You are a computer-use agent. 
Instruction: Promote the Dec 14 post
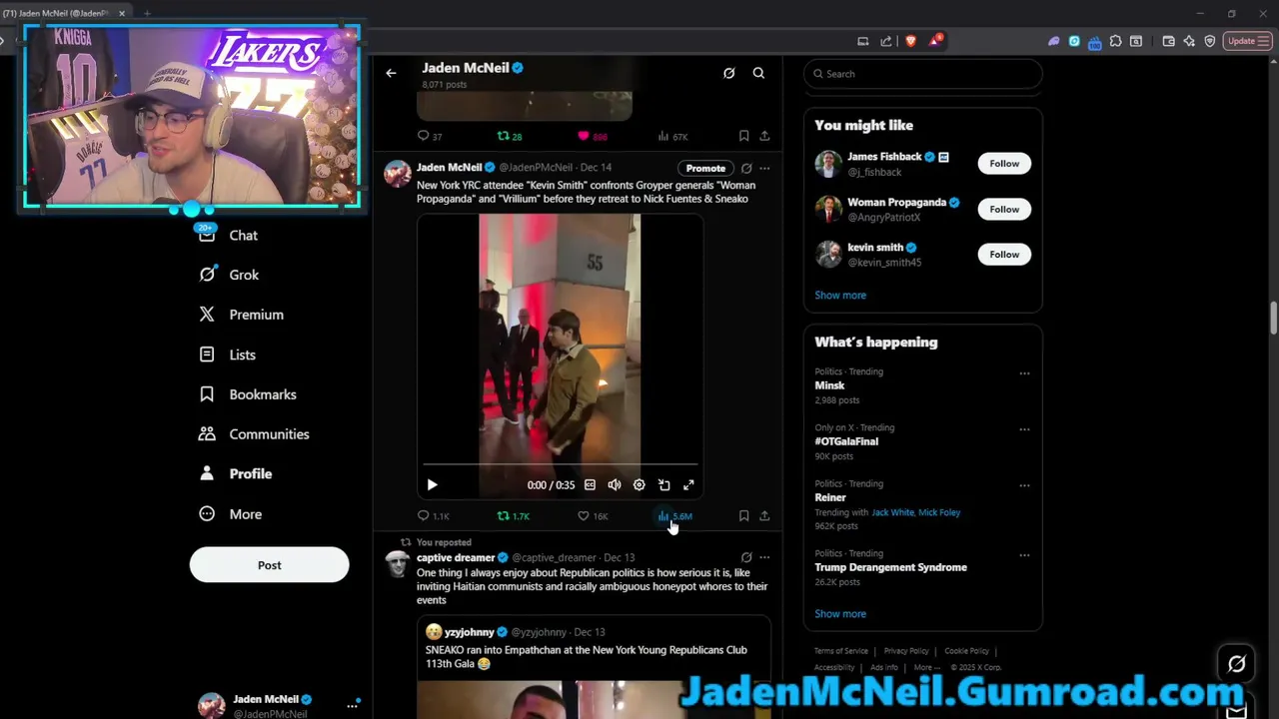pyautogui.click(x=705, y=168)
